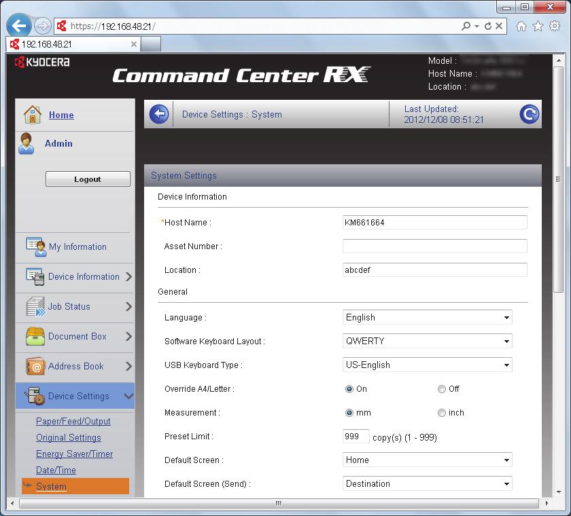Open the Default Screen dropdown
Viewport: 571px width, 516px height.
pyautogui.click(x=427, y=460)
